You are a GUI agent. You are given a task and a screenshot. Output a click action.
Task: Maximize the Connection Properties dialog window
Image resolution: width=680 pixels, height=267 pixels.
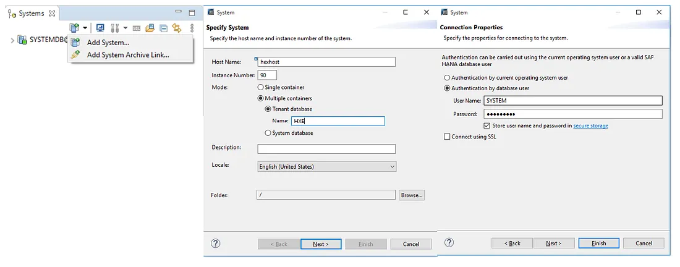pyautogui.click(x=639, y=12)
